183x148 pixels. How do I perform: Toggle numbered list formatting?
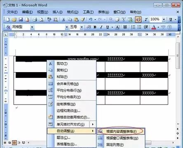tap(133, 27)
